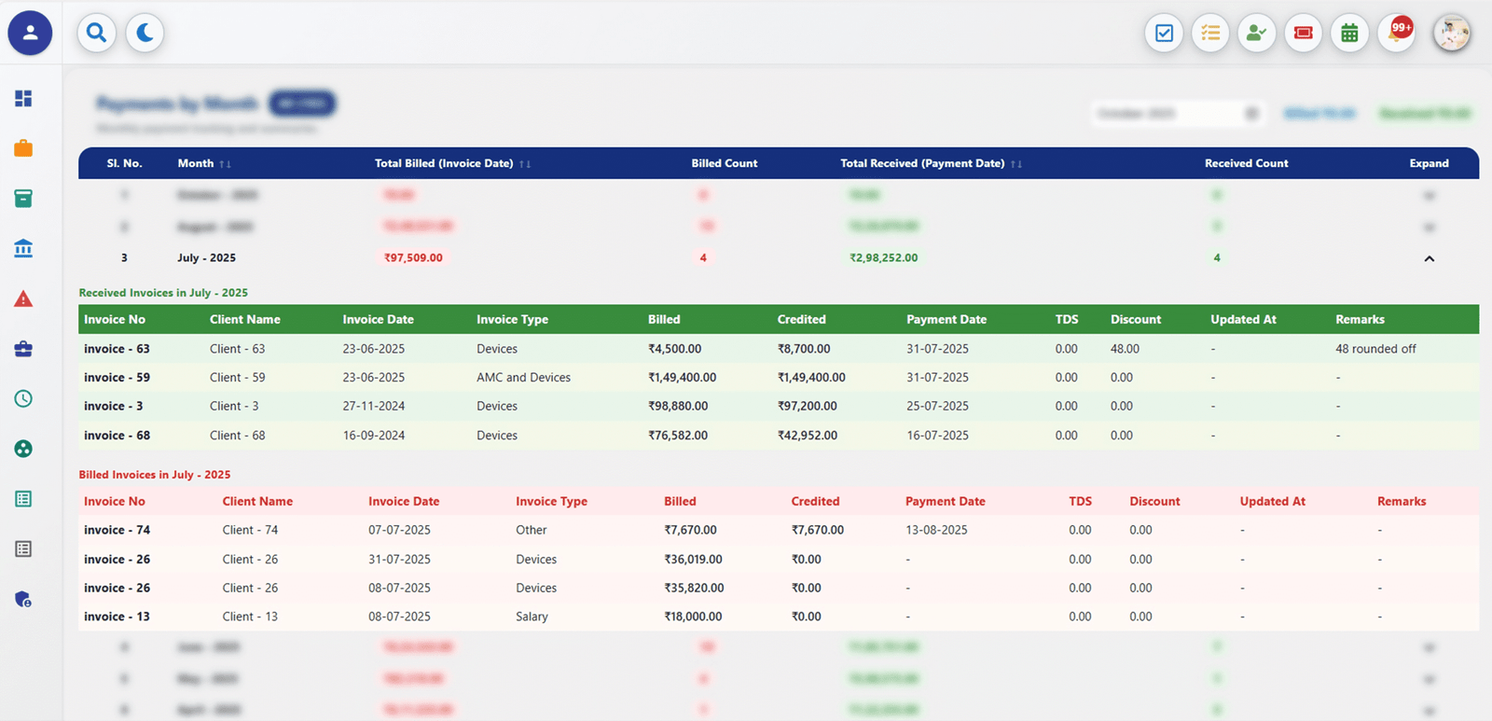Click the red warning triangle sidebar icon
The image size is (1492, 721).
(23, 298)
